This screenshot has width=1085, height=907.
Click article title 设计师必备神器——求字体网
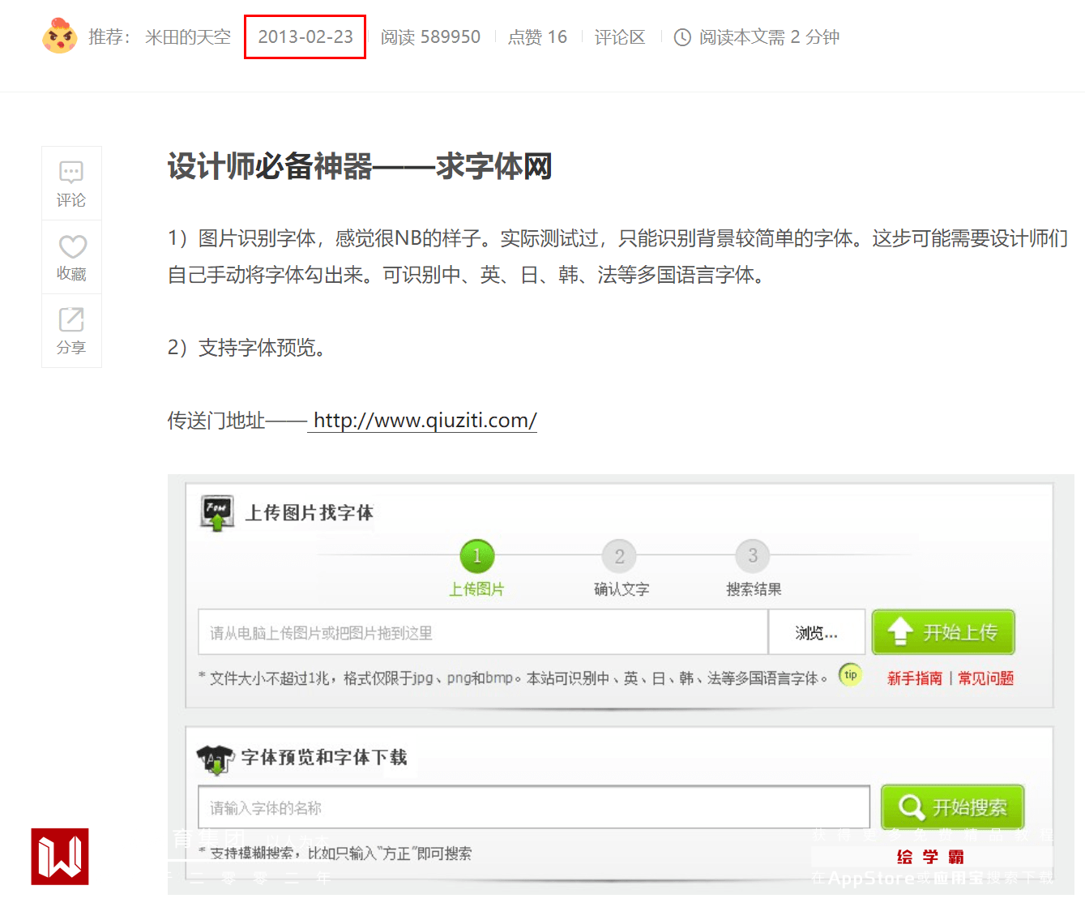click(360, 166)
